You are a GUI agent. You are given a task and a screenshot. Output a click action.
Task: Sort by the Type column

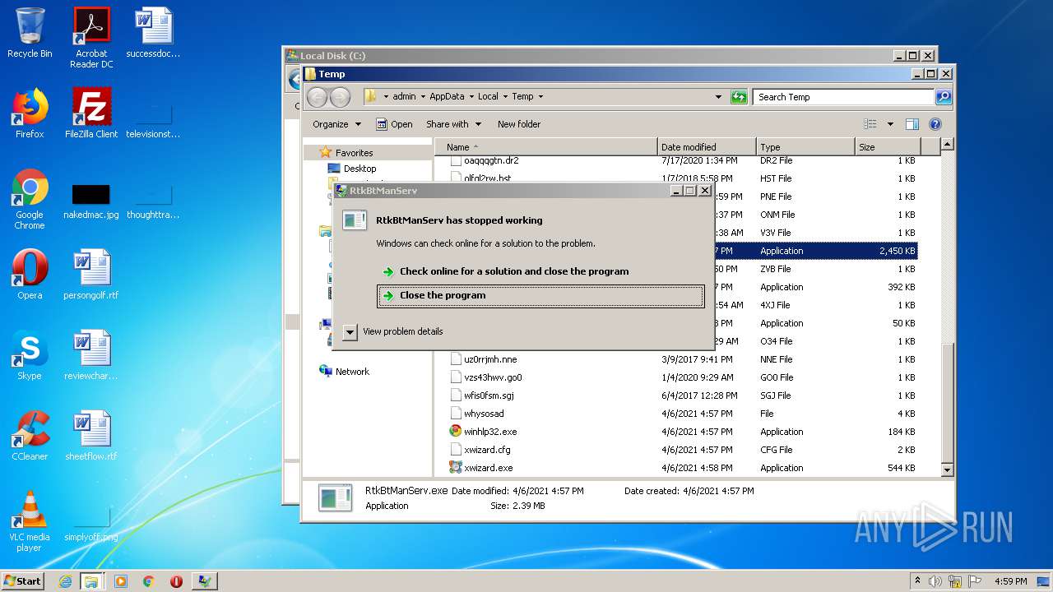tap(805, 147)
